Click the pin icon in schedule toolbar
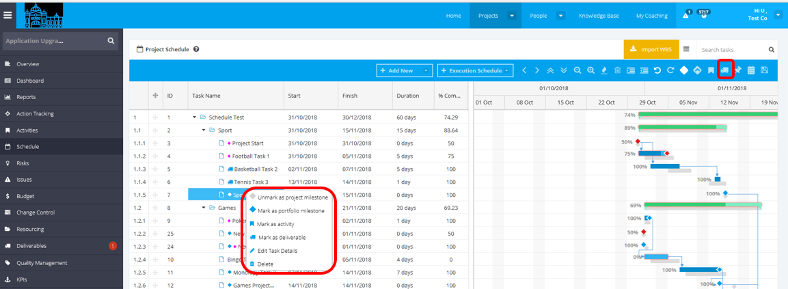 coord(737,70)
